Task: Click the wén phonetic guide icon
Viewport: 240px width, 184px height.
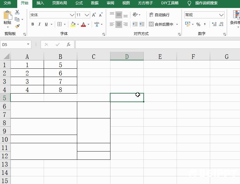Action: point(97,24)
